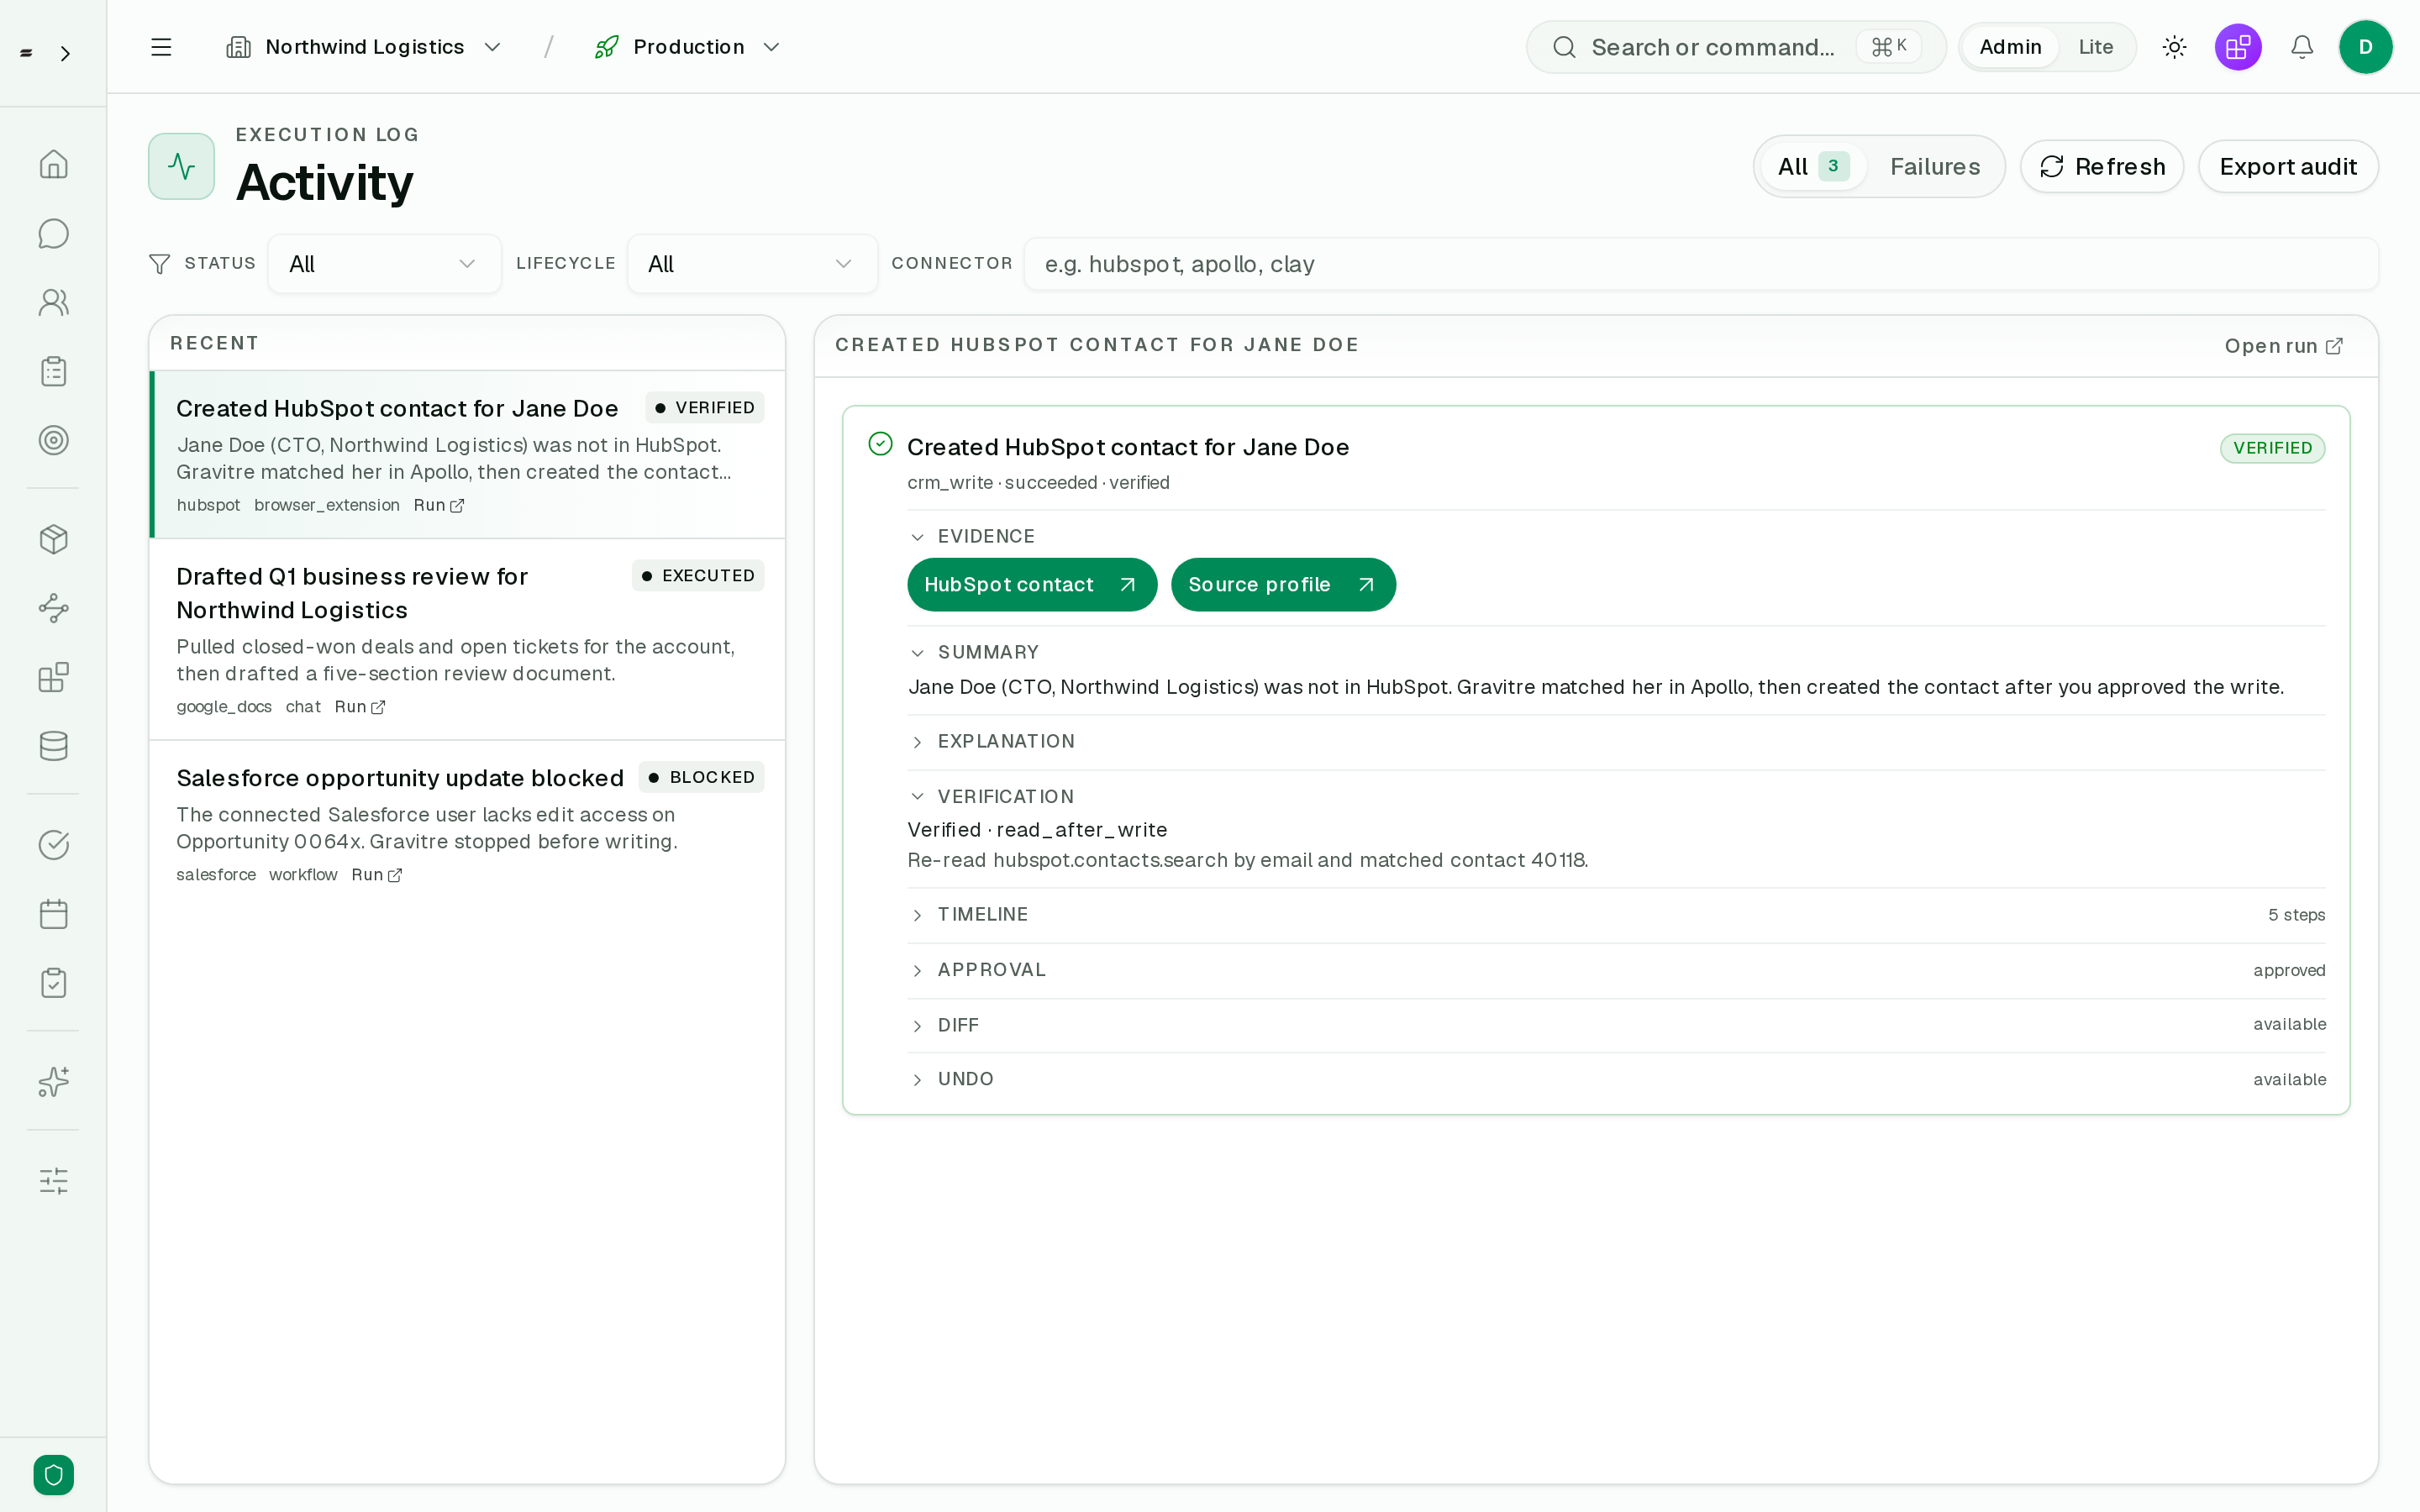Switch to Lite mode
Image resolution: width=2420 pixels, height=1512 pixels.
(2095, 47)
